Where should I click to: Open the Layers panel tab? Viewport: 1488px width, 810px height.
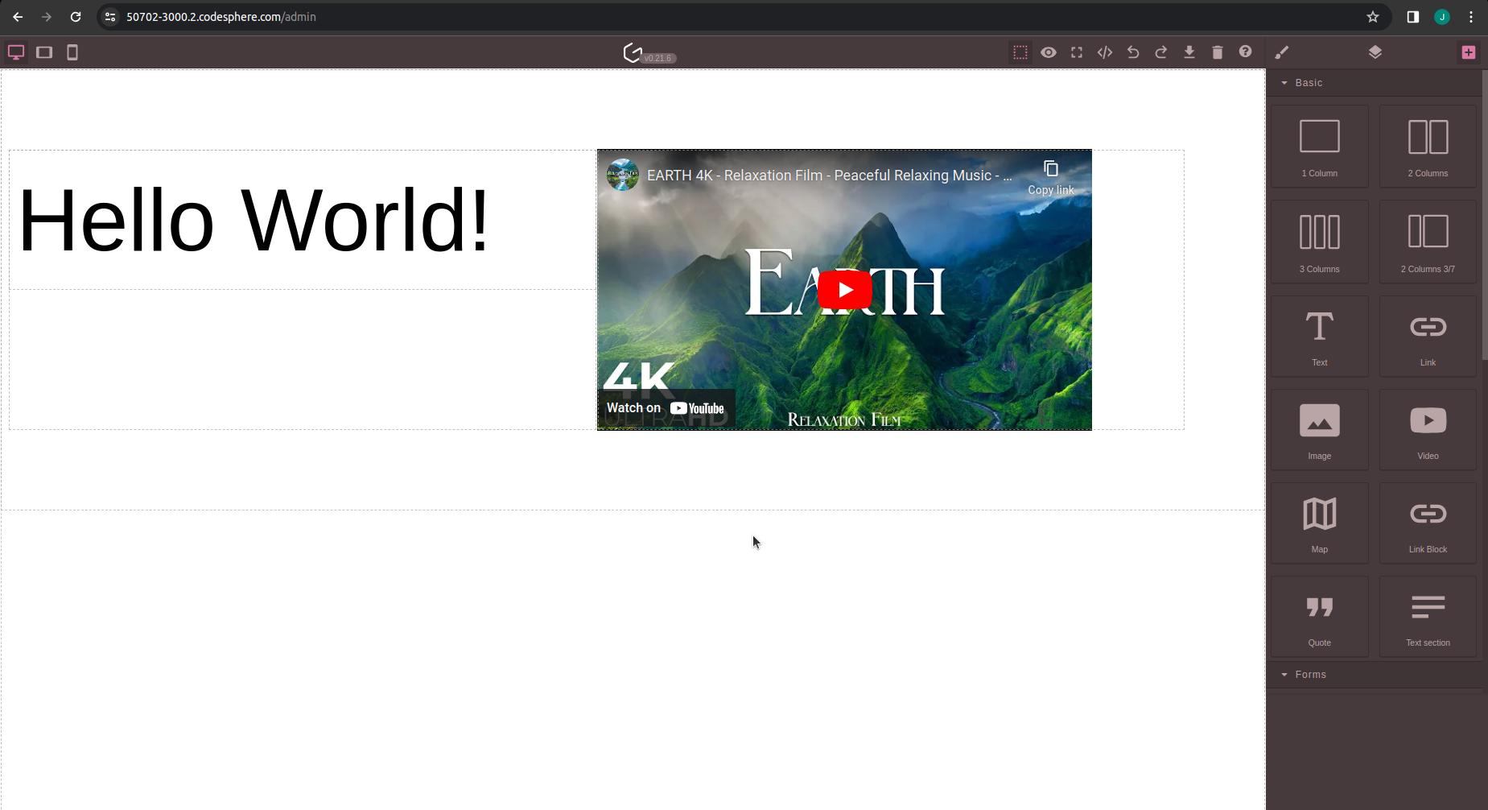pos(1375,52)
